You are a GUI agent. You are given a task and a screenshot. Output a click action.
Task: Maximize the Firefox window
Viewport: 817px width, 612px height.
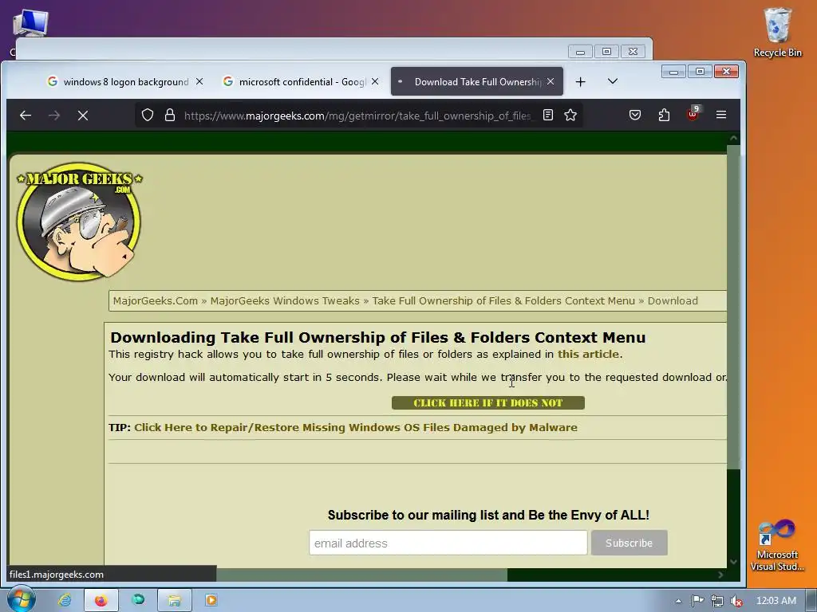pos(700,71)
